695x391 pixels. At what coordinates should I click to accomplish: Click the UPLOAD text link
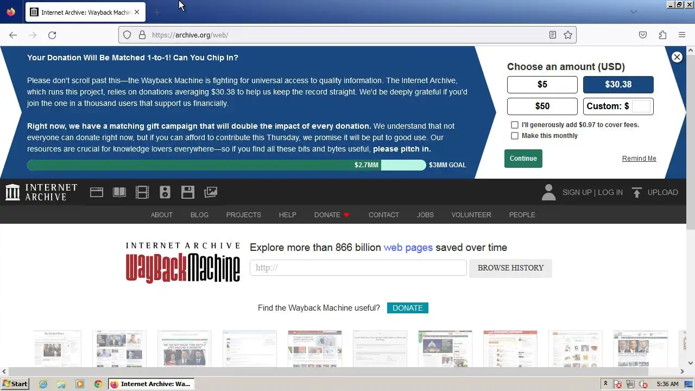click(x=663, y=192)
